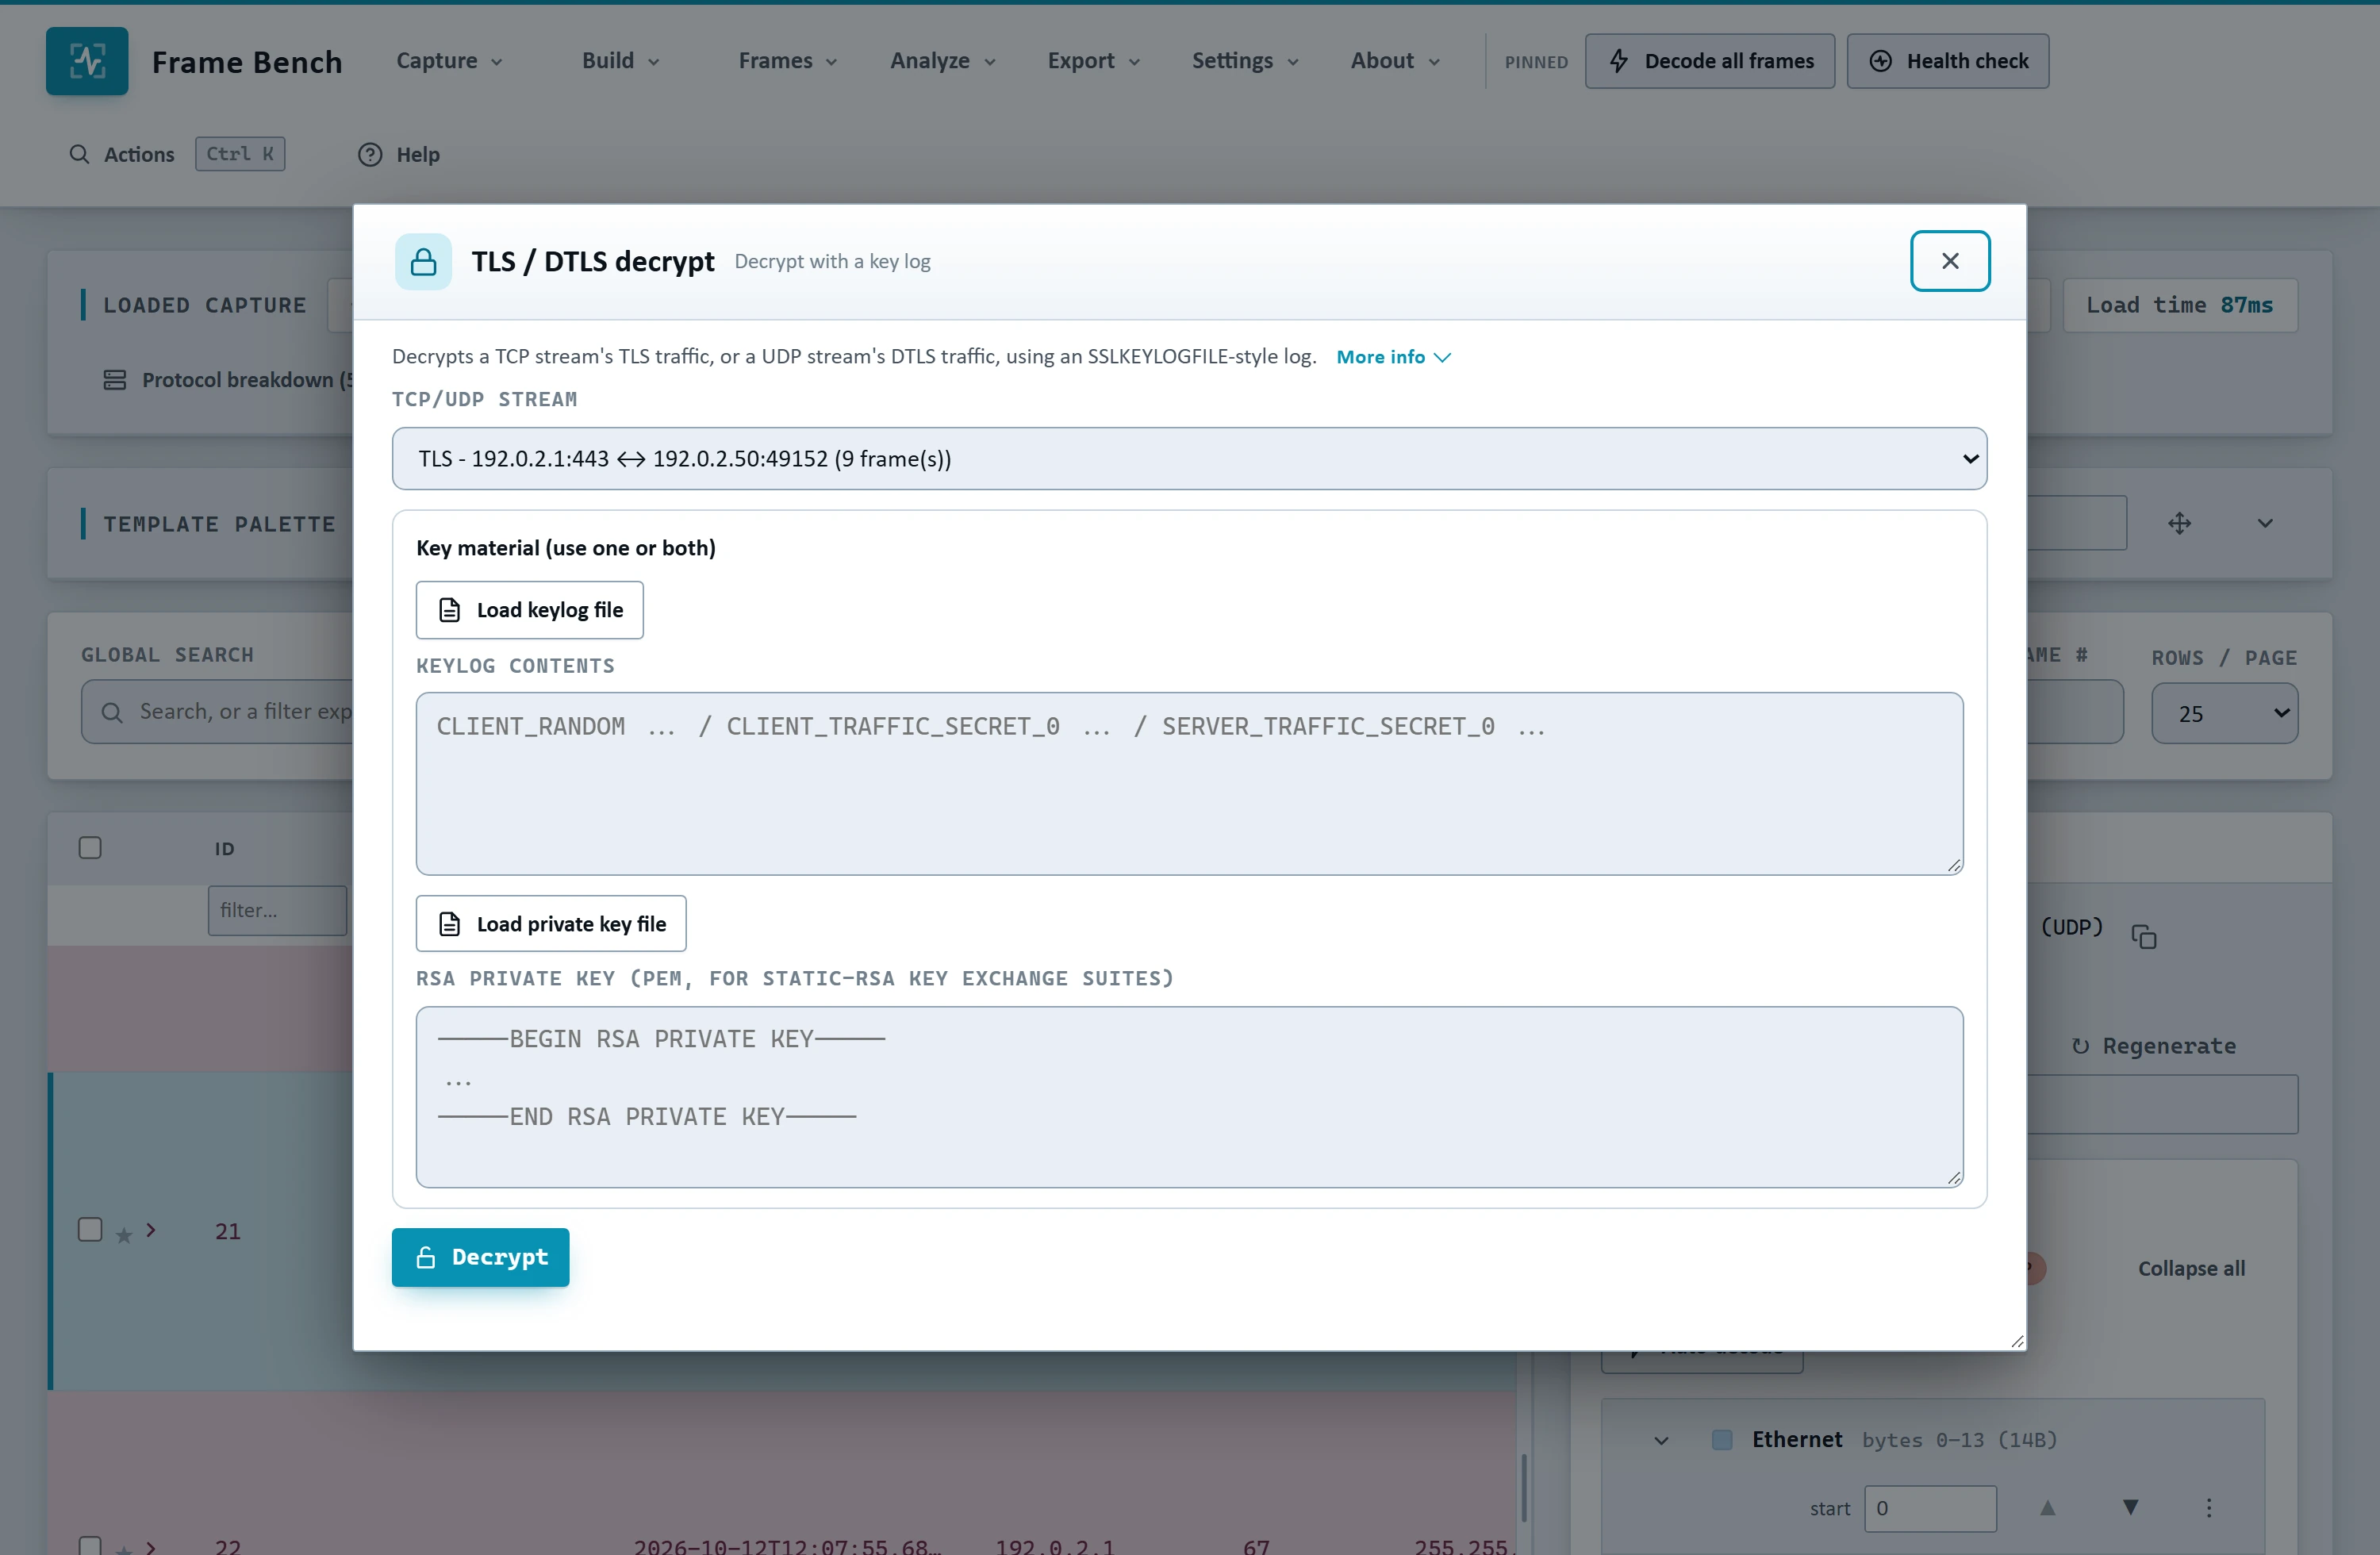Screen dimensions: 2380x1555
Task: Click the move crosshair icon in Template Palette
Action: [2180, 523]
